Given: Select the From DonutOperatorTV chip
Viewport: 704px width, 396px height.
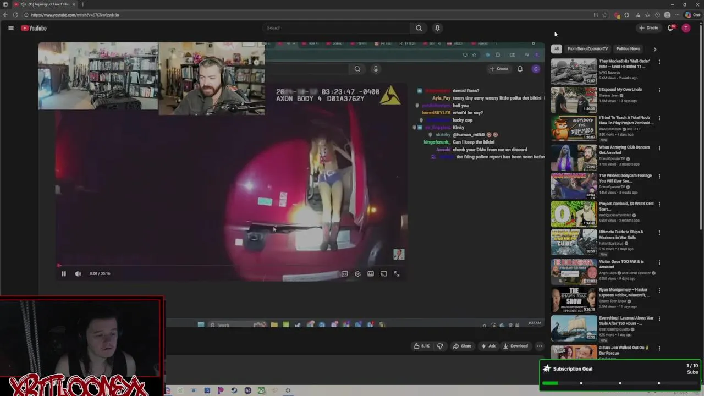Looking at the screenshot, I should (x=587, y=49).
